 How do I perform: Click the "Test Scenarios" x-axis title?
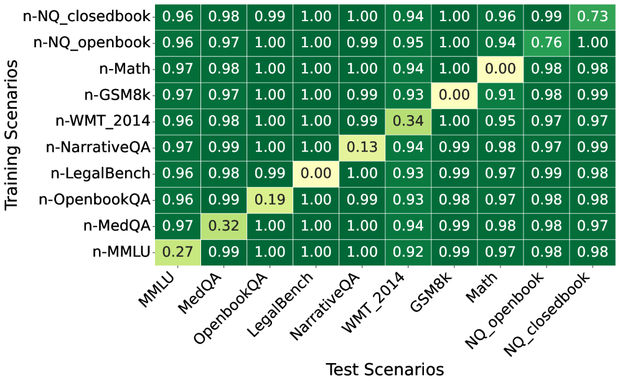pos(385,369)
